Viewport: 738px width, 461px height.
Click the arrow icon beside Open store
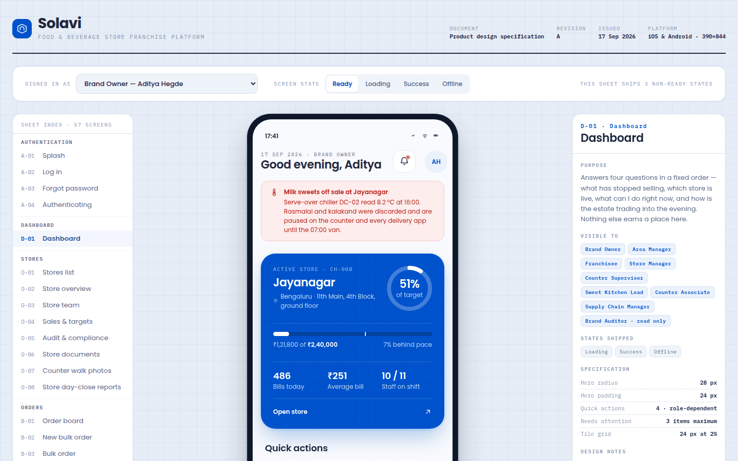point(428,412)
